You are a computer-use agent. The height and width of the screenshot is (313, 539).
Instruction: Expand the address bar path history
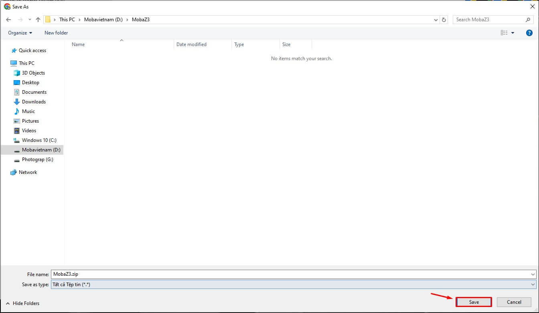436,20
